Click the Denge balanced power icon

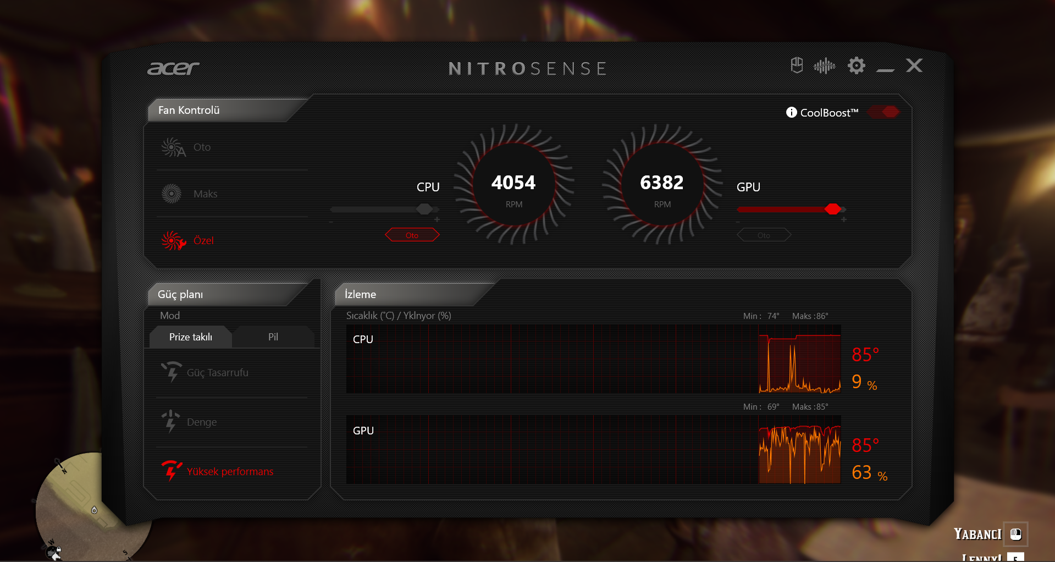tap(170, 421)
